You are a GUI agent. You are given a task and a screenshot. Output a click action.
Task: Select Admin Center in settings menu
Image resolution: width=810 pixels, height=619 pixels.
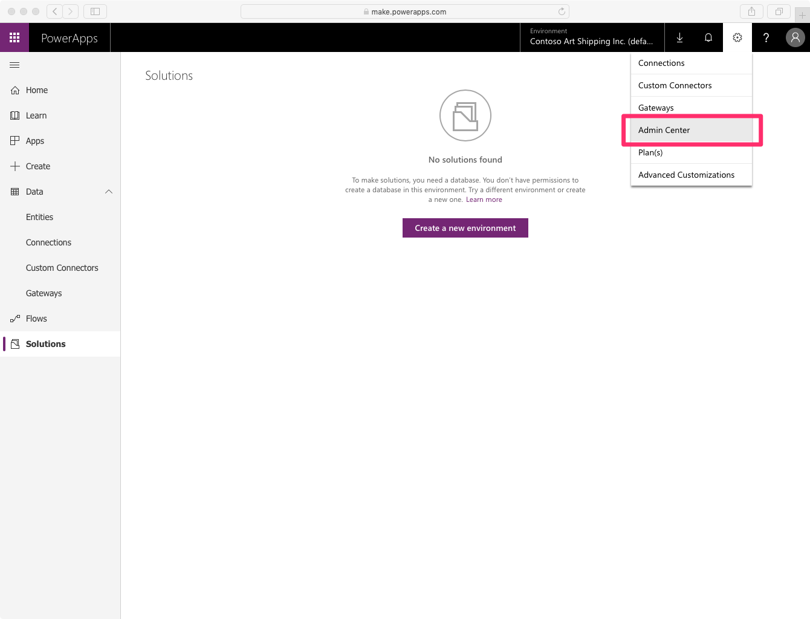point(692,130)
